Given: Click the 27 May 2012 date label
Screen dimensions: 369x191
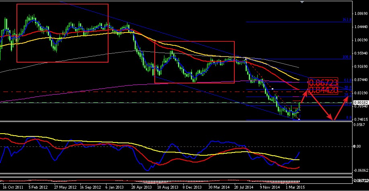Looking at the screenshot, I should click(65, 187).
